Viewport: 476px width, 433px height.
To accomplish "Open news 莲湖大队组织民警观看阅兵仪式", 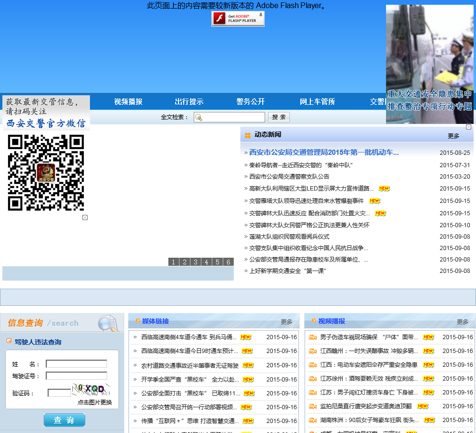I will 289,237.
